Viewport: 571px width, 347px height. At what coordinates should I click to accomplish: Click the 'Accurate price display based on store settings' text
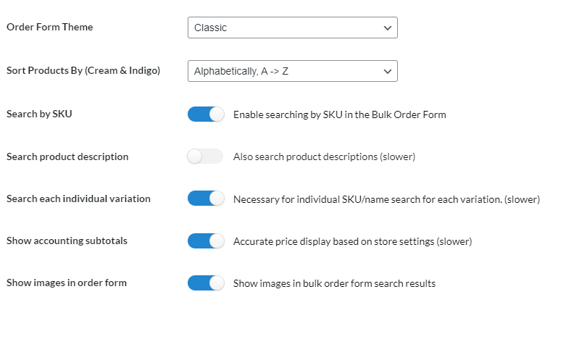coord(352,241)
